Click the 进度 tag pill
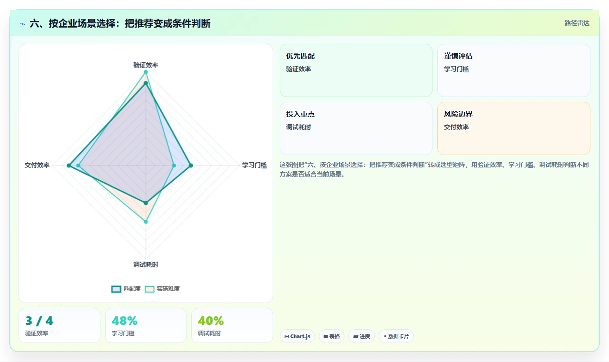 pos(362,336)
